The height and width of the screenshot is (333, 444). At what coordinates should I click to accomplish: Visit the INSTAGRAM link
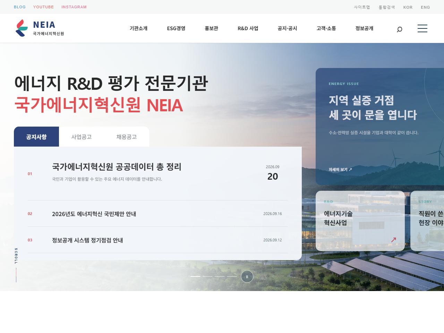click(74, 7)
